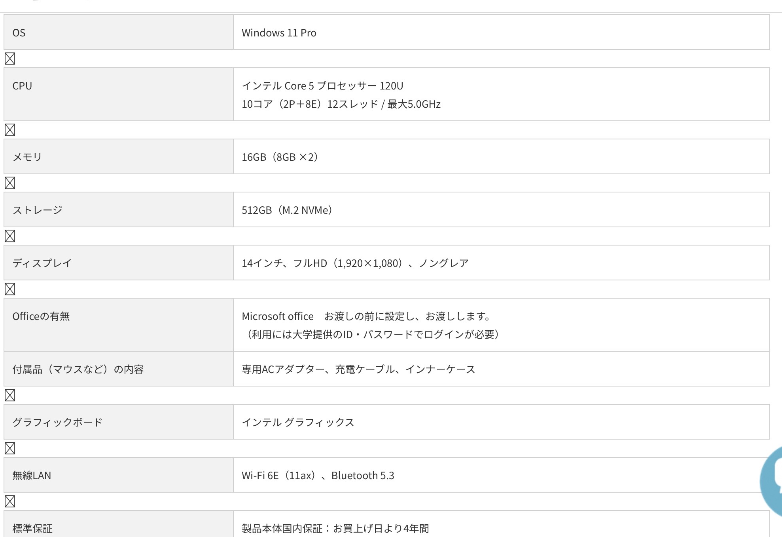Click the placeholder icon below the 付属品 row

[x=10, y=395]
